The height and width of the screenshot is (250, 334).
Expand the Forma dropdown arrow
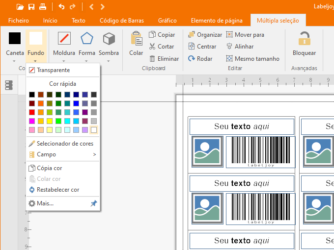(86, 61)
